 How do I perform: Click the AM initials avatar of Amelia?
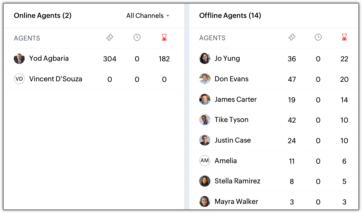204,161
